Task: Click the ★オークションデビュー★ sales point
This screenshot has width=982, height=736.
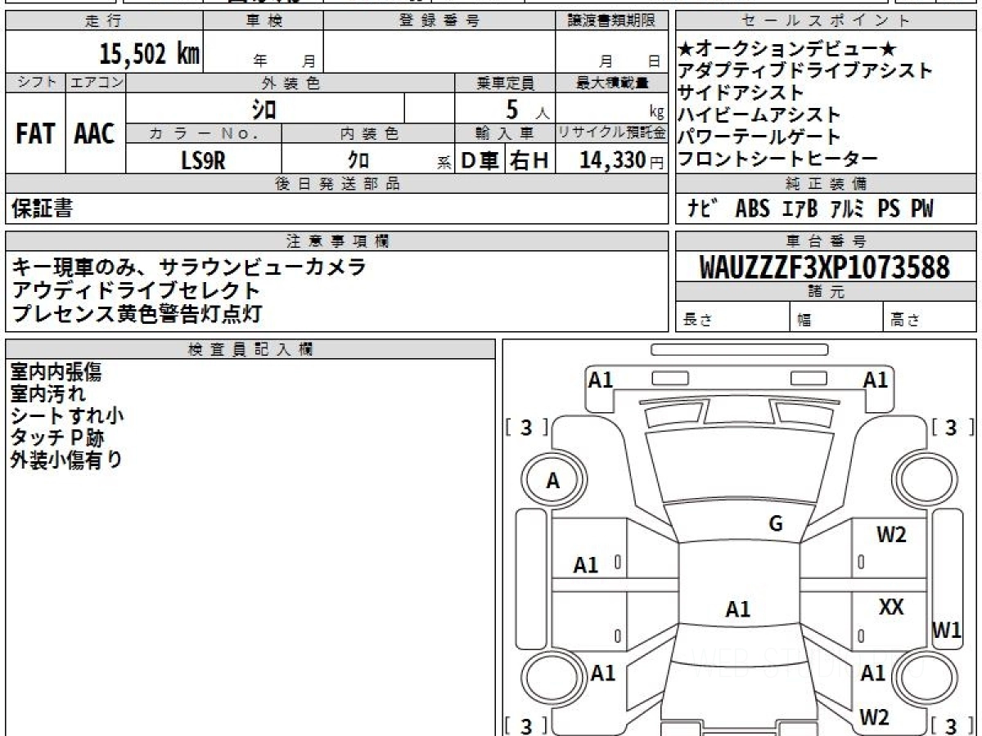Action: (787, 49)
